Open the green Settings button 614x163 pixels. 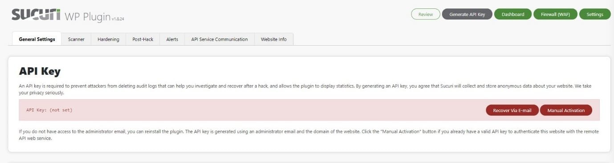coord(594,14)
